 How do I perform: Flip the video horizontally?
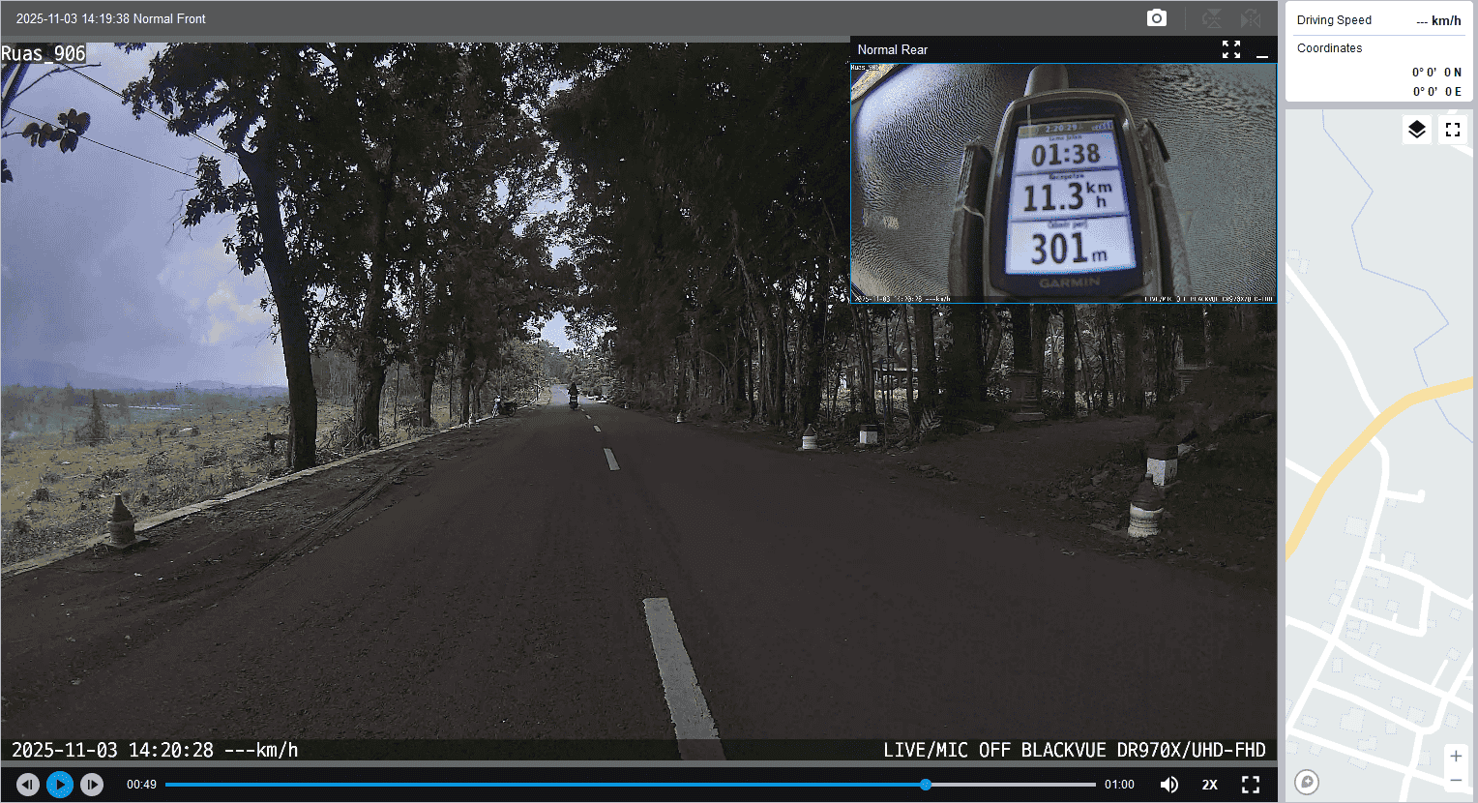(1251, 18)
